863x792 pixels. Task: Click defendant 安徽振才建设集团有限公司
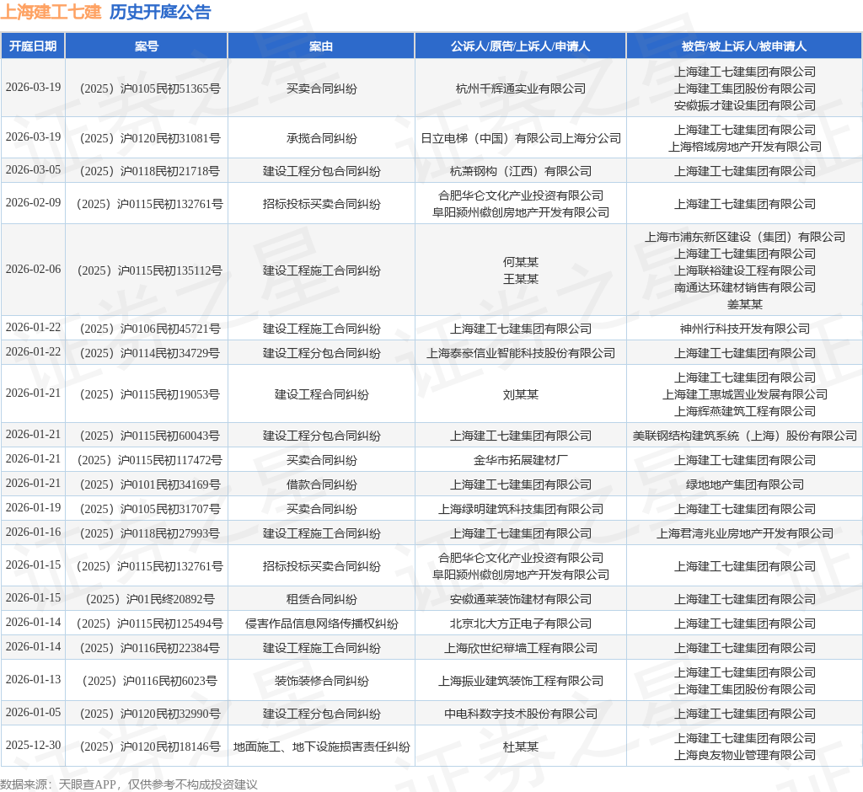coord(745,105)
